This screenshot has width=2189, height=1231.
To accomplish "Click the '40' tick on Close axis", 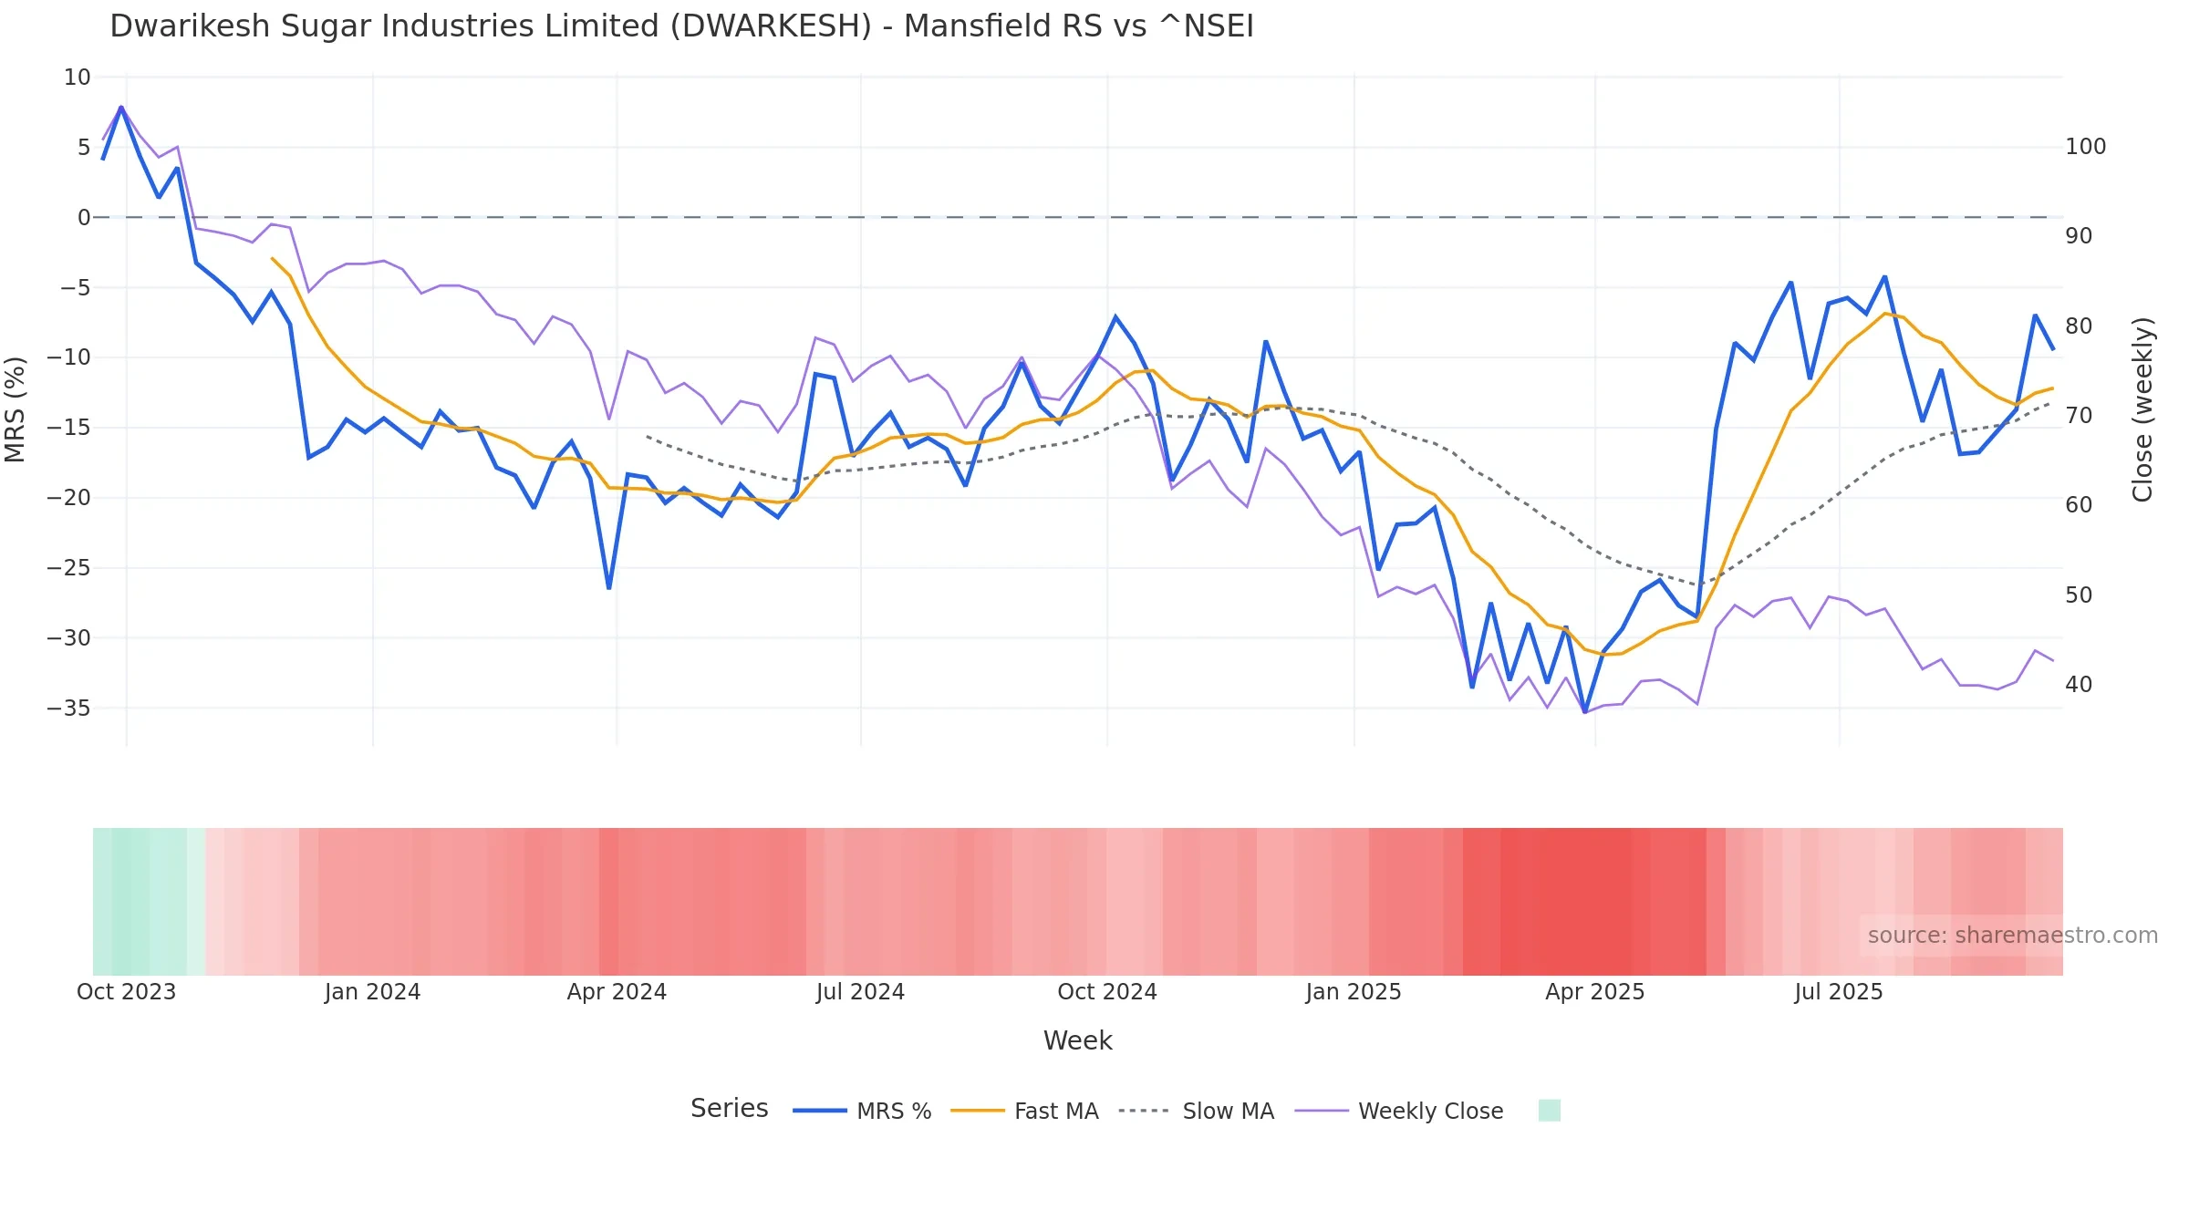I will (2079, 685).
